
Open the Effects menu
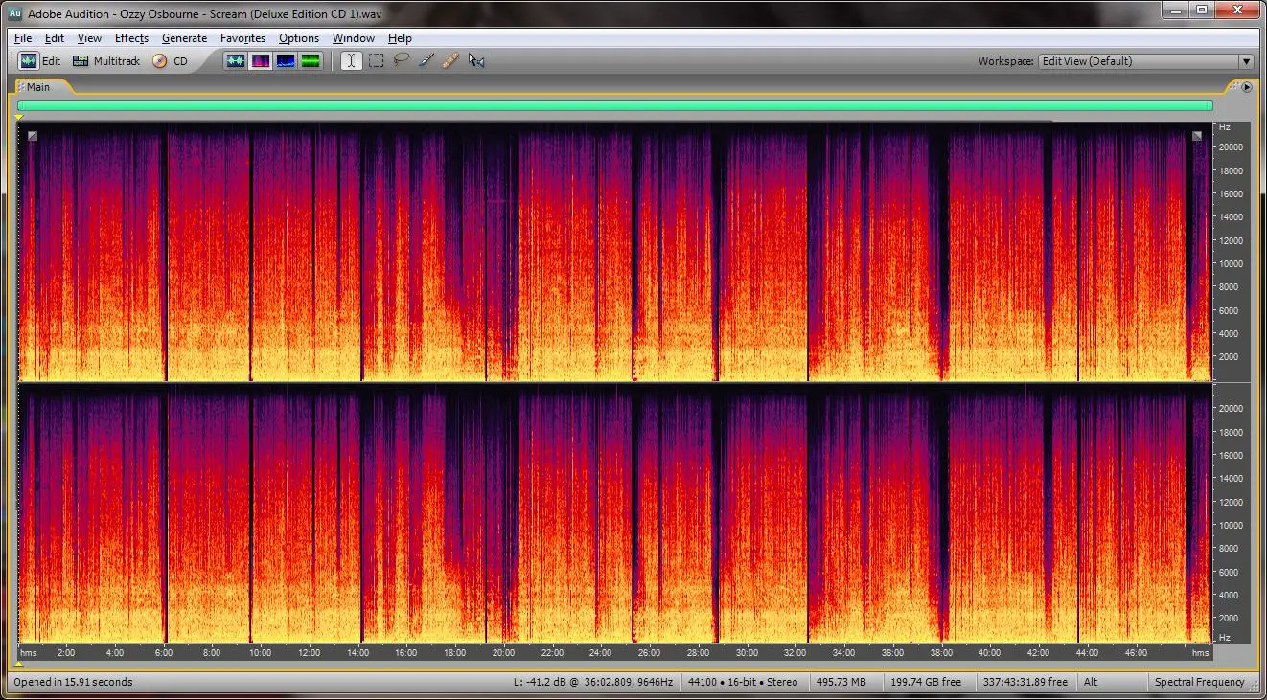tap(131, 38)
